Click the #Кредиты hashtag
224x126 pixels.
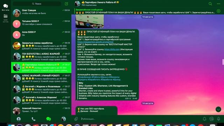click(x=82, y=79)
